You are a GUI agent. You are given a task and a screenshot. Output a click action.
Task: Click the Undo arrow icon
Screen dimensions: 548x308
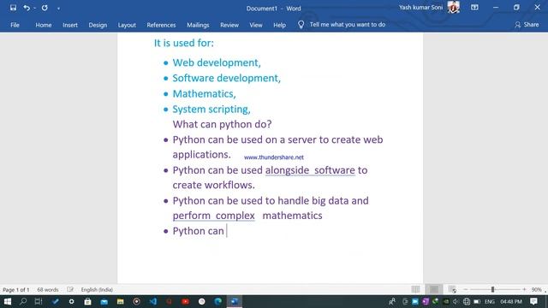click(27, 8)
